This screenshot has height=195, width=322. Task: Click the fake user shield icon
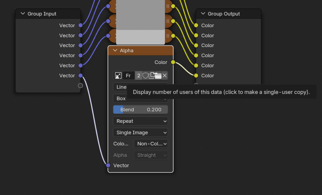(145, 76)
